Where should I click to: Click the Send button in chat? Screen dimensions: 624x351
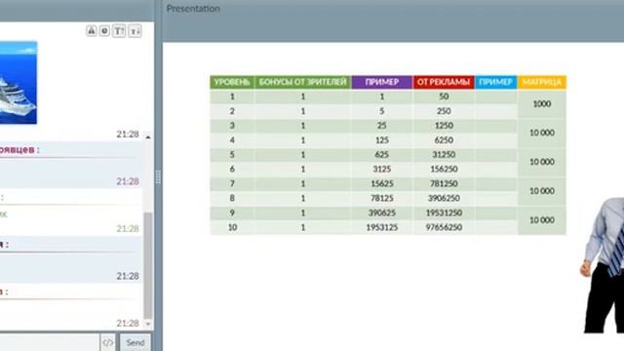[x=136, y=342]
